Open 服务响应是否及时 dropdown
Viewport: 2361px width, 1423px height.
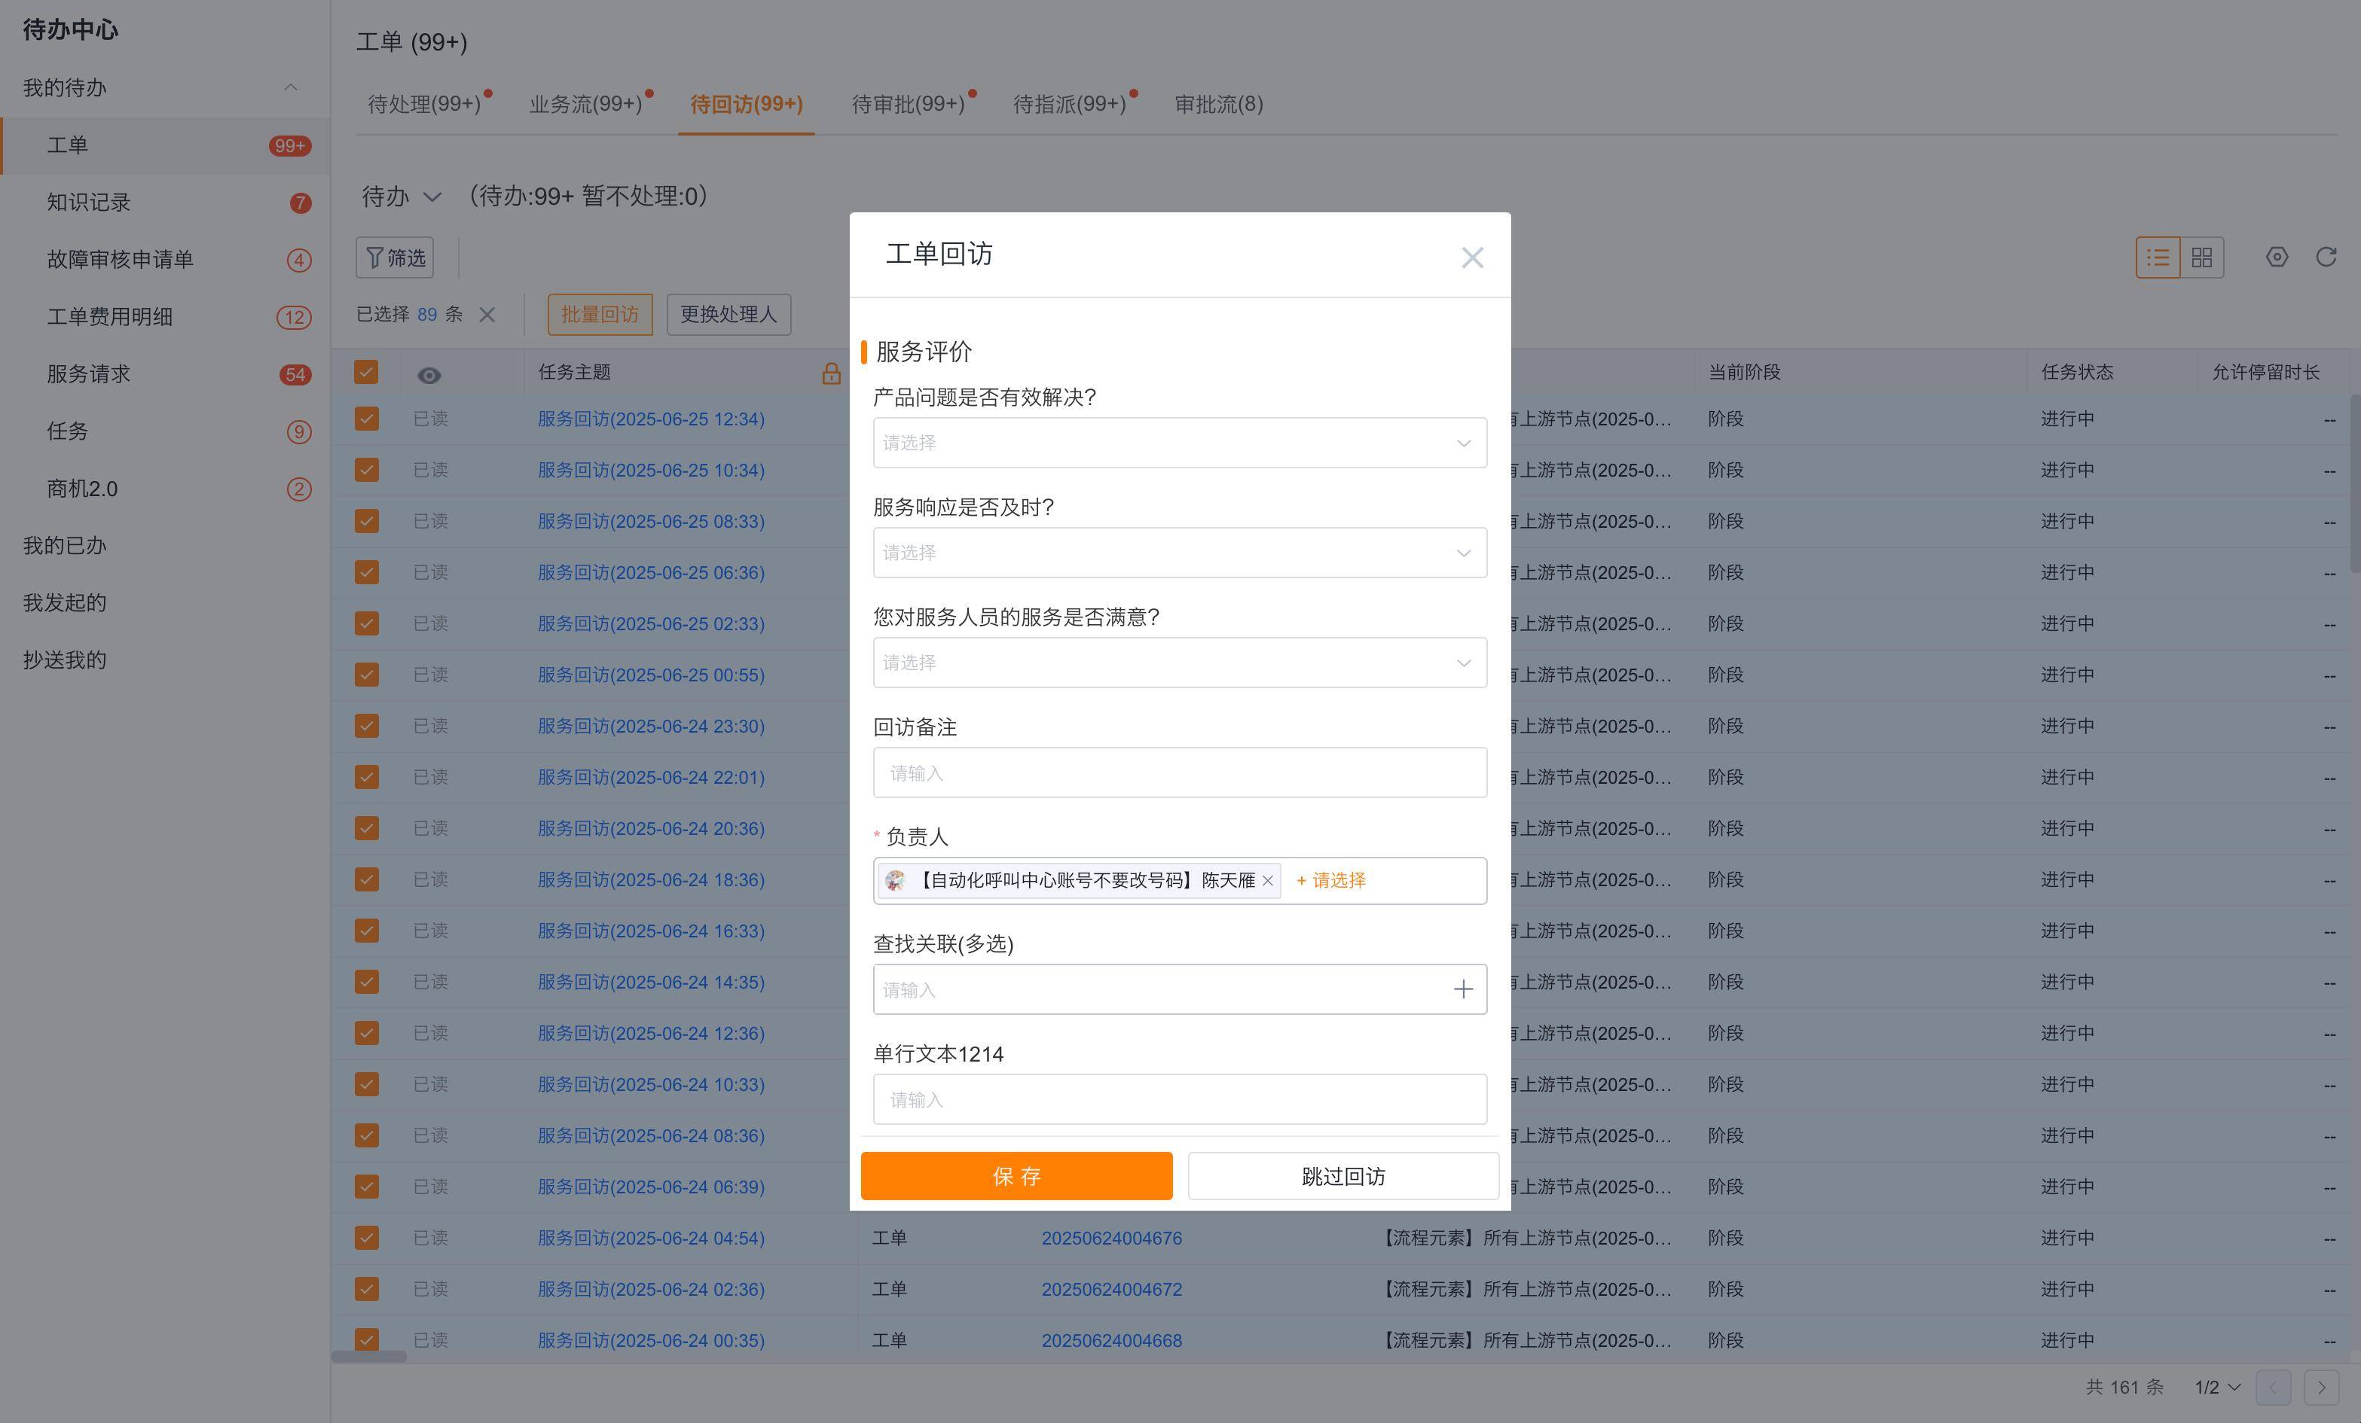1178,553
